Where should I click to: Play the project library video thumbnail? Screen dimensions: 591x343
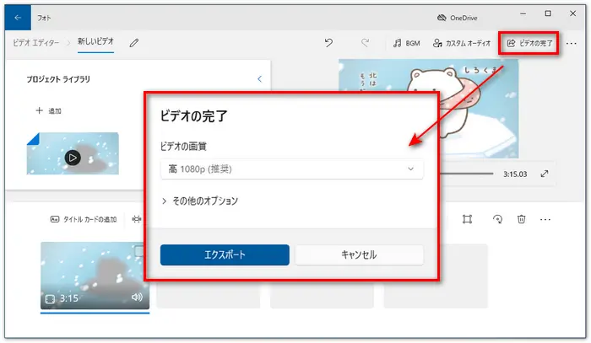pos(73,157)
